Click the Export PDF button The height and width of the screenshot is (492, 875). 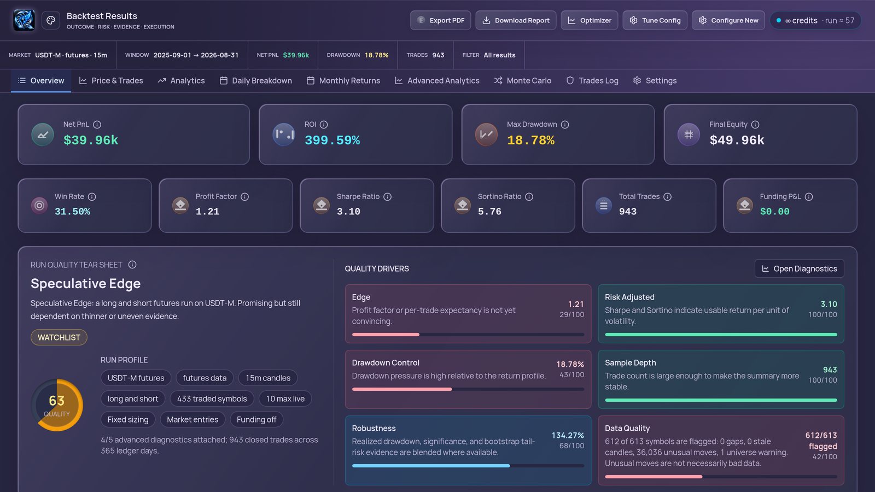point(441,20)
